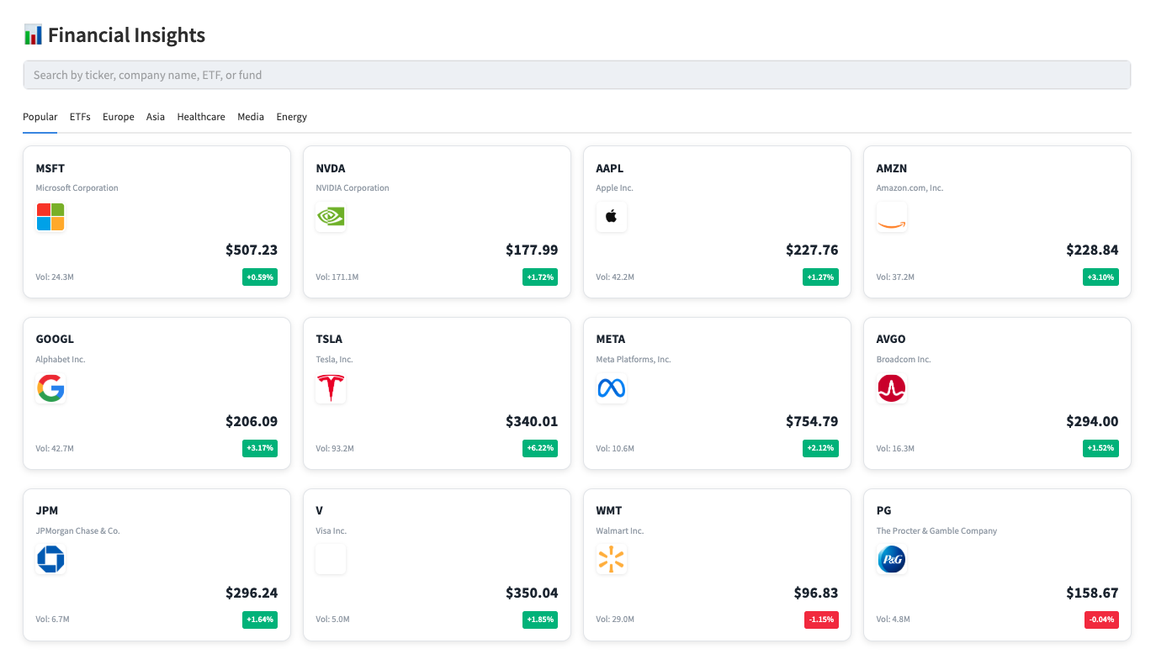Open the AAPL ticker heading
Image resolution: width=1172 pixels, height=654 pixels.
610,168
